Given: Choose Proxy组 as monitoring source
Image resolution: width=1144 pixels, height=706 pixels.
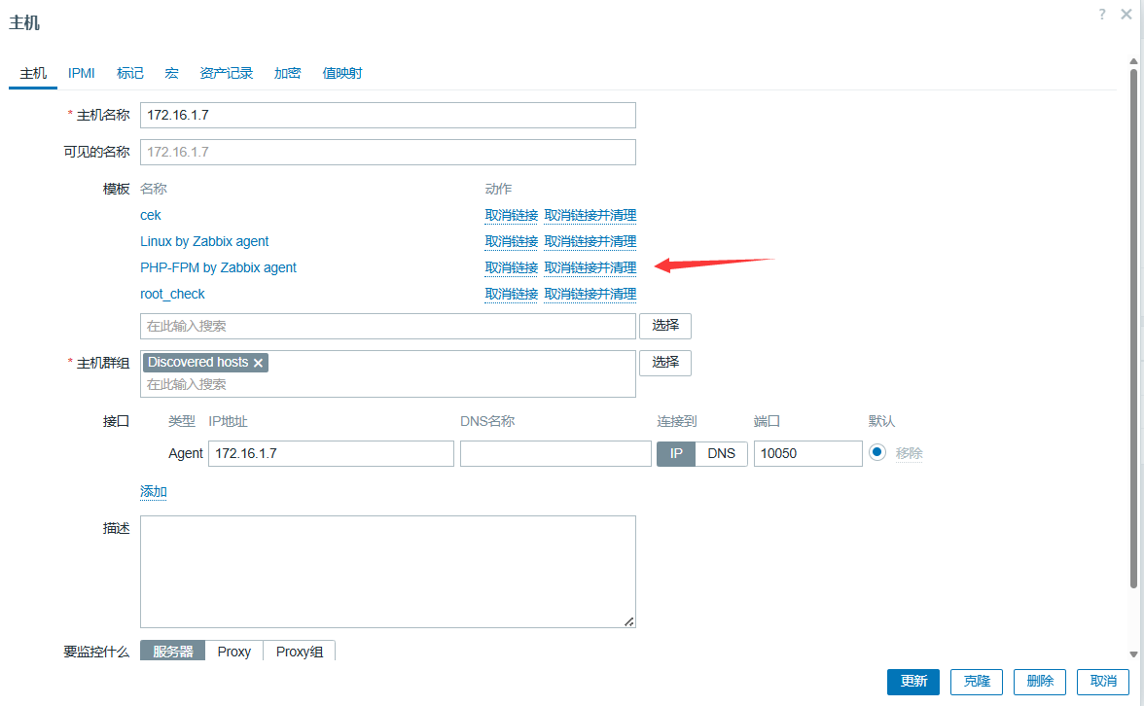Looking at the screenshot, I should pyautogui.click(x=300, y=652).
